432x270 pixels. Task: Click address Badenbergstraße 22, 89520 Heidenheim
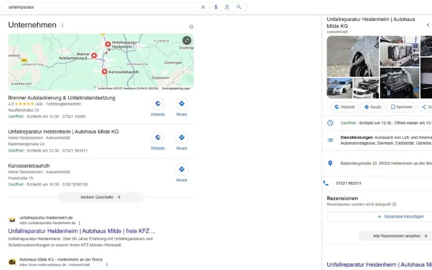pos(386,164)
